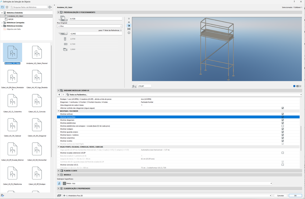Toggle Mostrar rodapes checkbox
The width and height of the screenshot is (305, 199).
pyautogui.click(x=283, y=129)
